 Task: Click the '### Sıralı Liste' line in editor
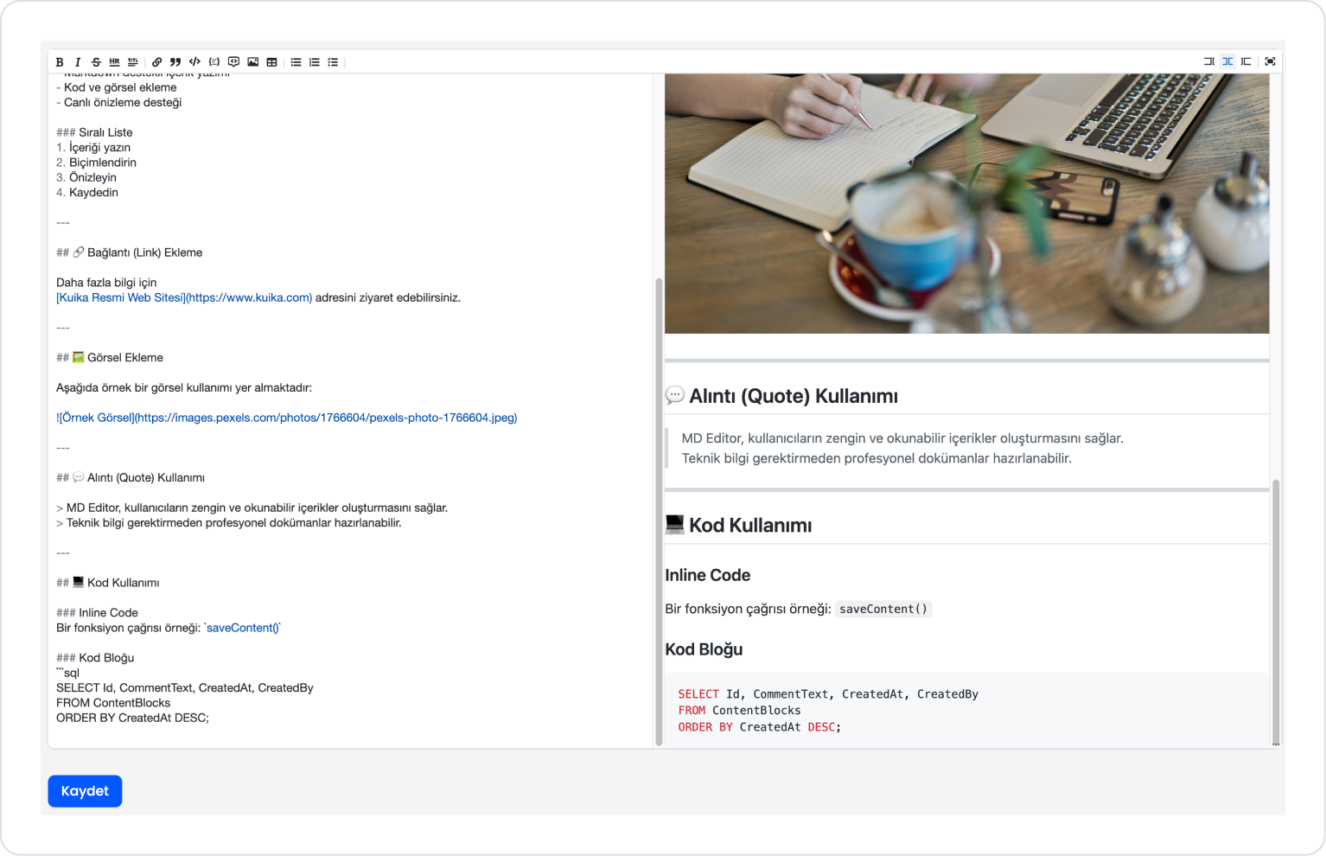[x=94, y=132]
